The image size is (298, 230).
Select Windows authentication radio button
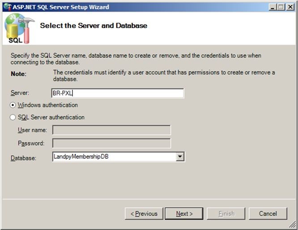pyautogui.click(x=13, y=105)
